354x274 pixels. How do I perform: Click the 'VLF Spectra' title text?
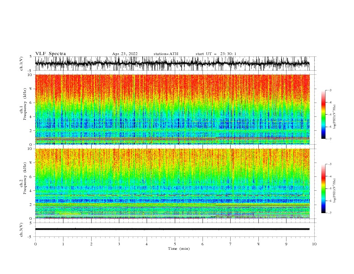[51, 54]
